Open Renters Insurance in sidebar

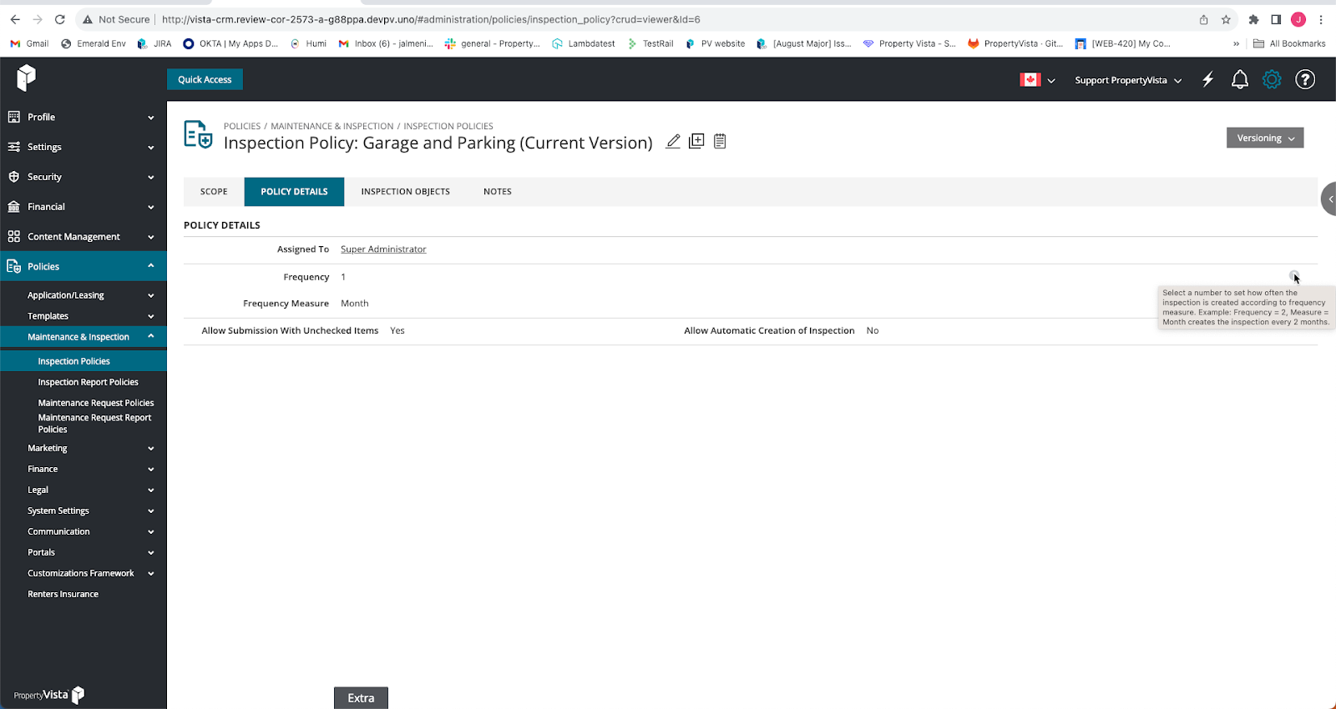[x=63, y=594]
